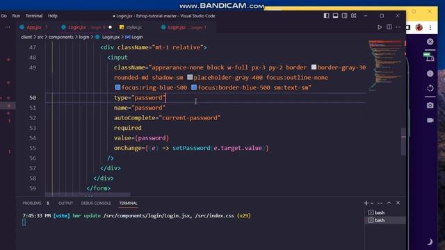Select the Terminal panel tab

[x=128, y=203]
